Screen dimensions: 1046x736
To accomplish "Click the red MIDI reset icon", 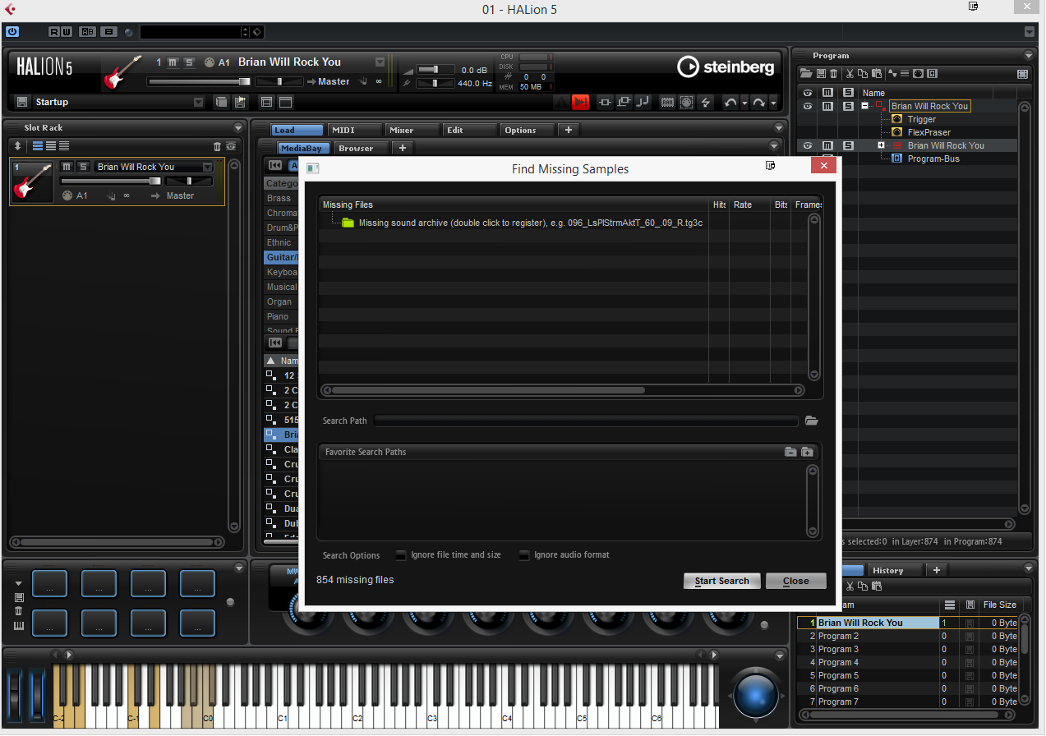I will [581, 102].
